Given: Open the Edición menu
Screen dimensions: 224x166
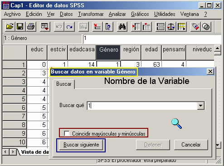Looking at the screenshot, I should 34,14.
